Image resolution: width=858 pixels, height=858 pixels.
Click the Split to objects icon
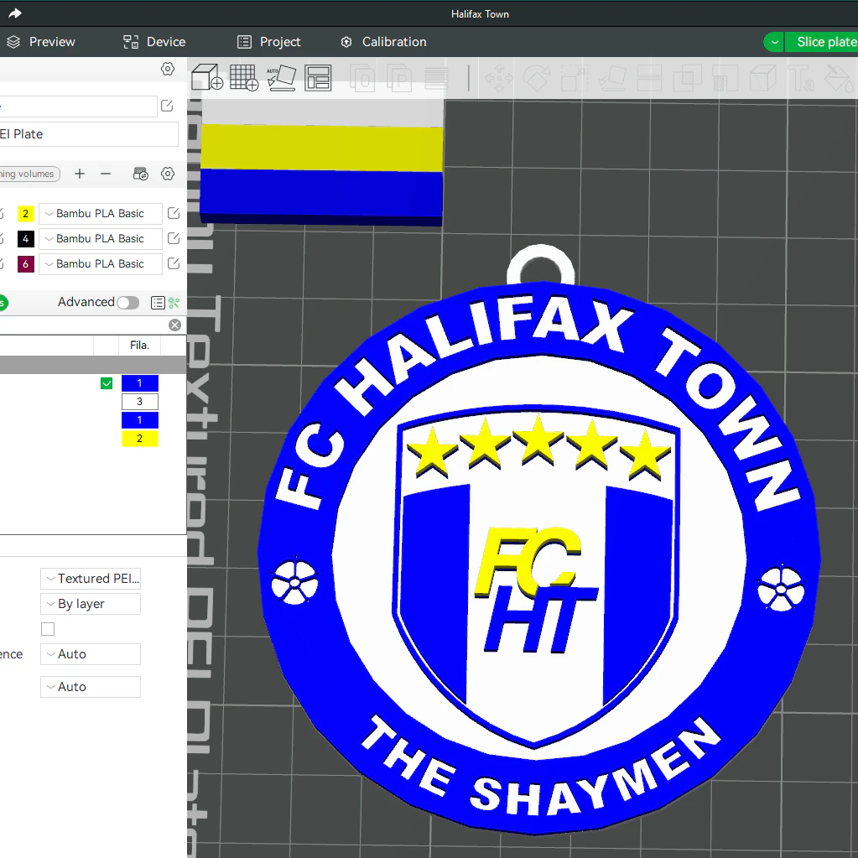click(x=363, y=77)
